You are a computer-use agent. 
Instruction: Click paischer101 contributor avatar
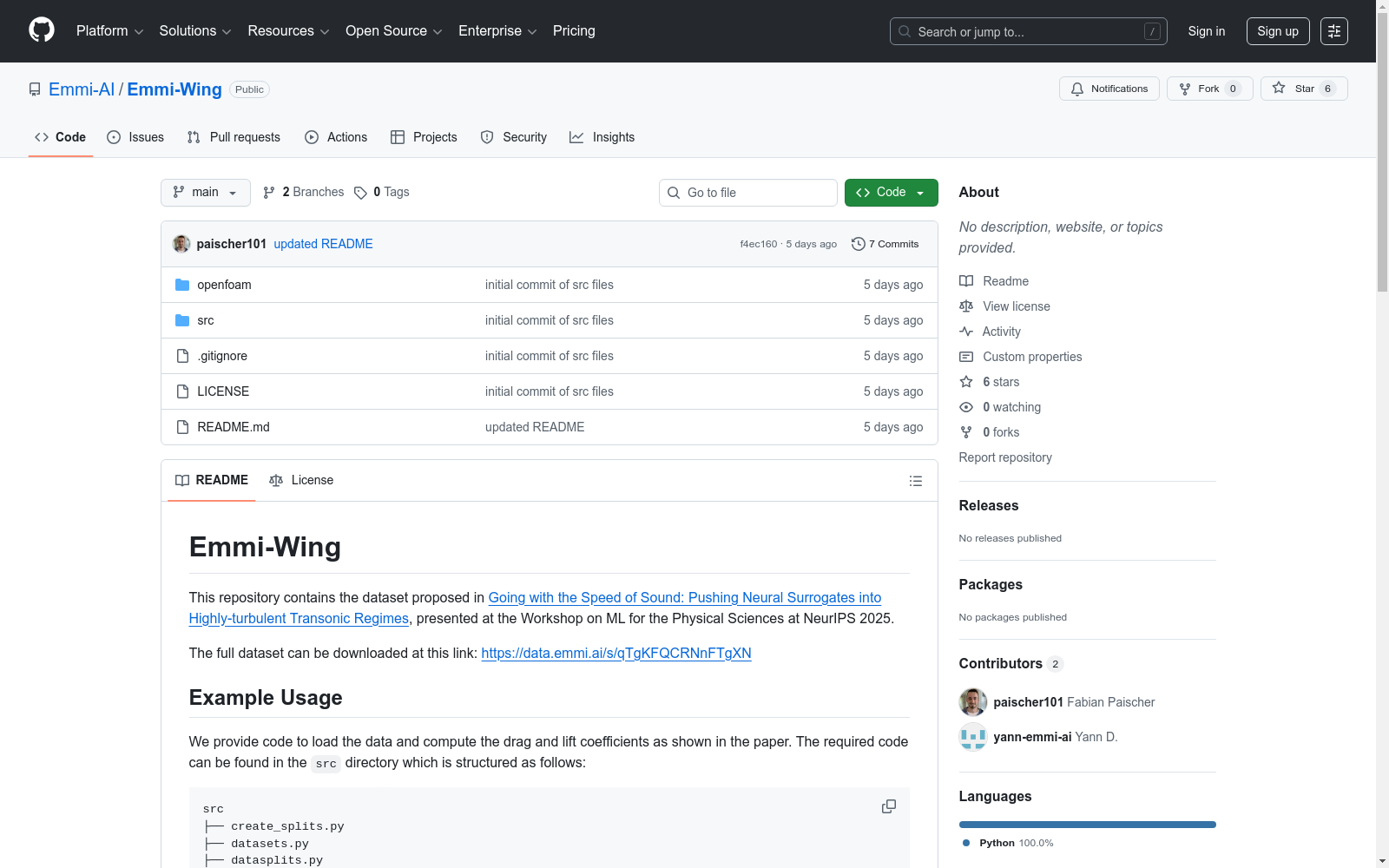[973, 702]
